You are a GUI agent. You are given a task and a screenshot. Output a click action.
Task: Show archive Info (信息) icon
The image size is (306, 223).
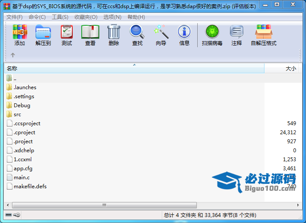click(184, 32)
